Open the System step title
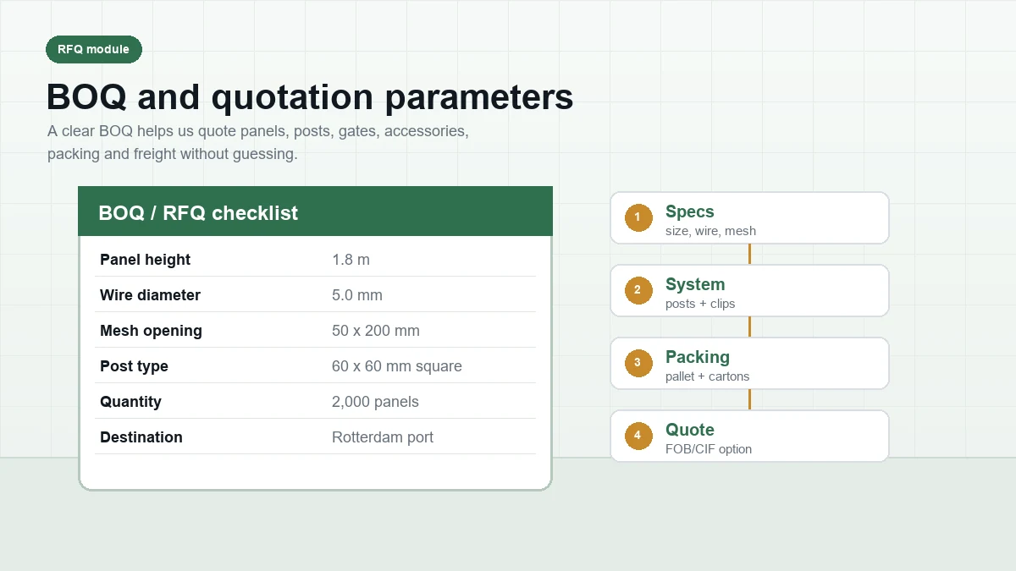 point(695,284)
